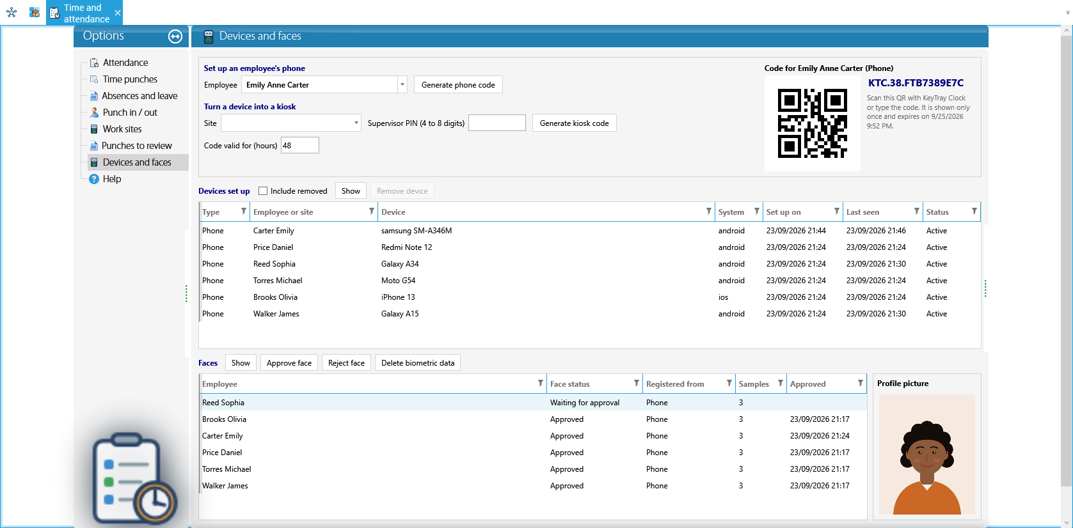
Task: Click the Help question mark icon
Action: point(94,179)
